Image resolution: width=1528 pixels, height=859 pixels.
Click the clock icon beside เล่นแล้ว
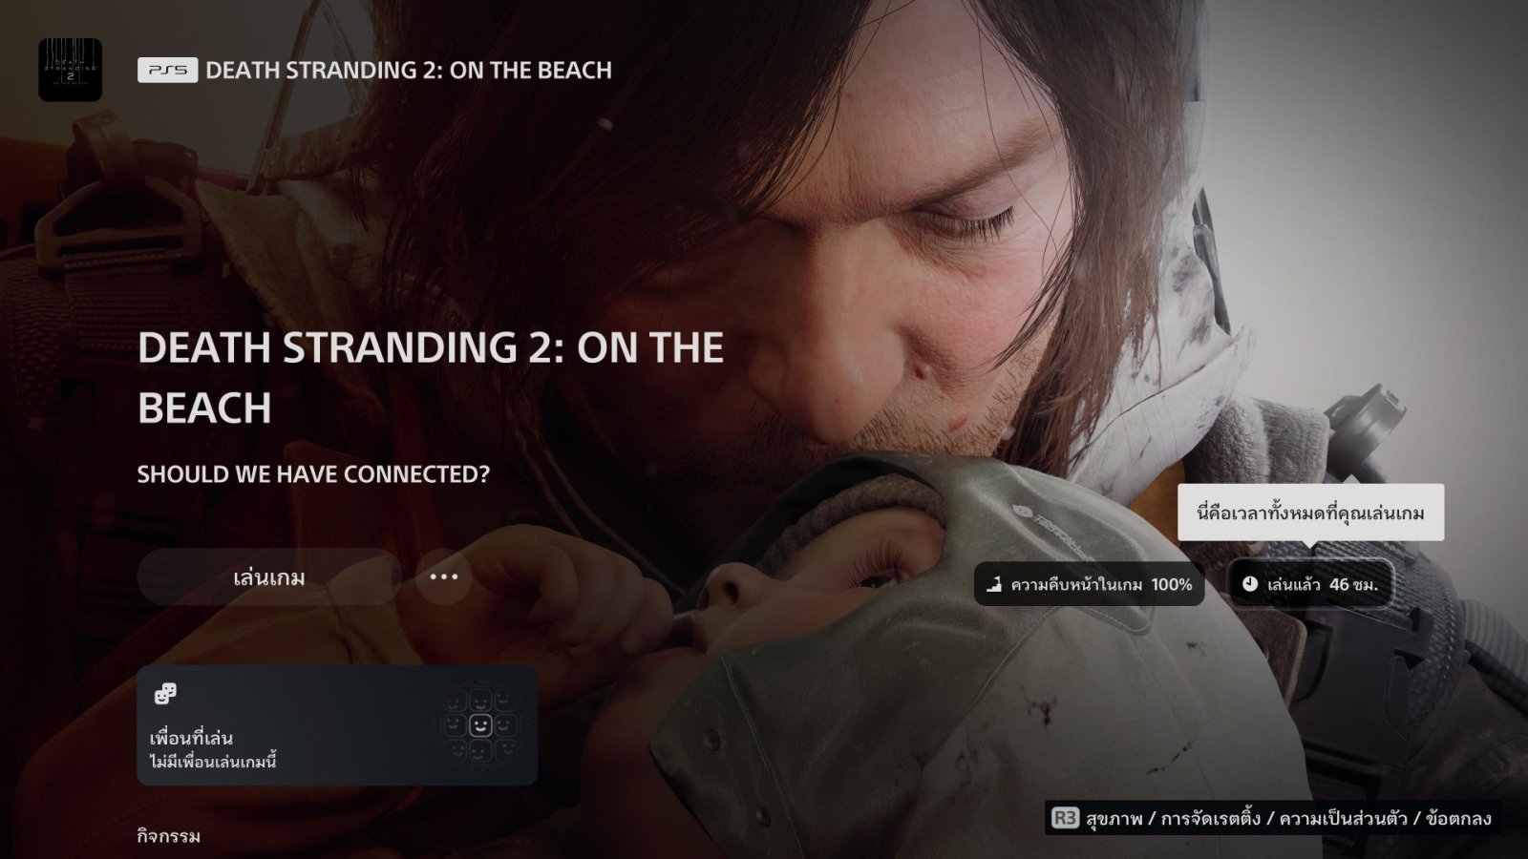point(1250,583)
